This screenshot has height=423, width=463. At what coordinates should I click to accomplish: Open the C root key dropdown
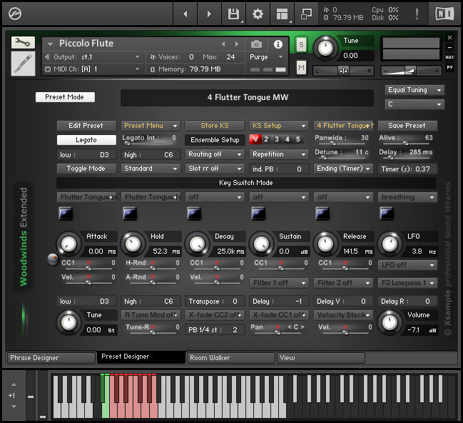(414, 104)
